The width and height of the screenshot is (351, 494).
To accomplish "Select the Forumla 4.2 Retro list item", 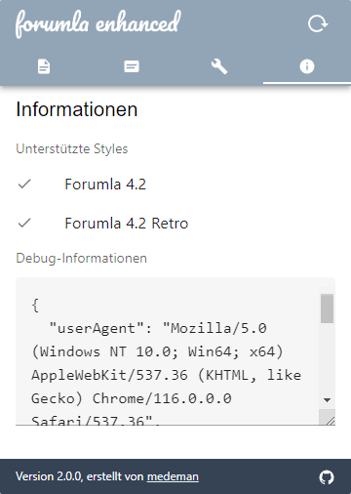I will (175, 224).
